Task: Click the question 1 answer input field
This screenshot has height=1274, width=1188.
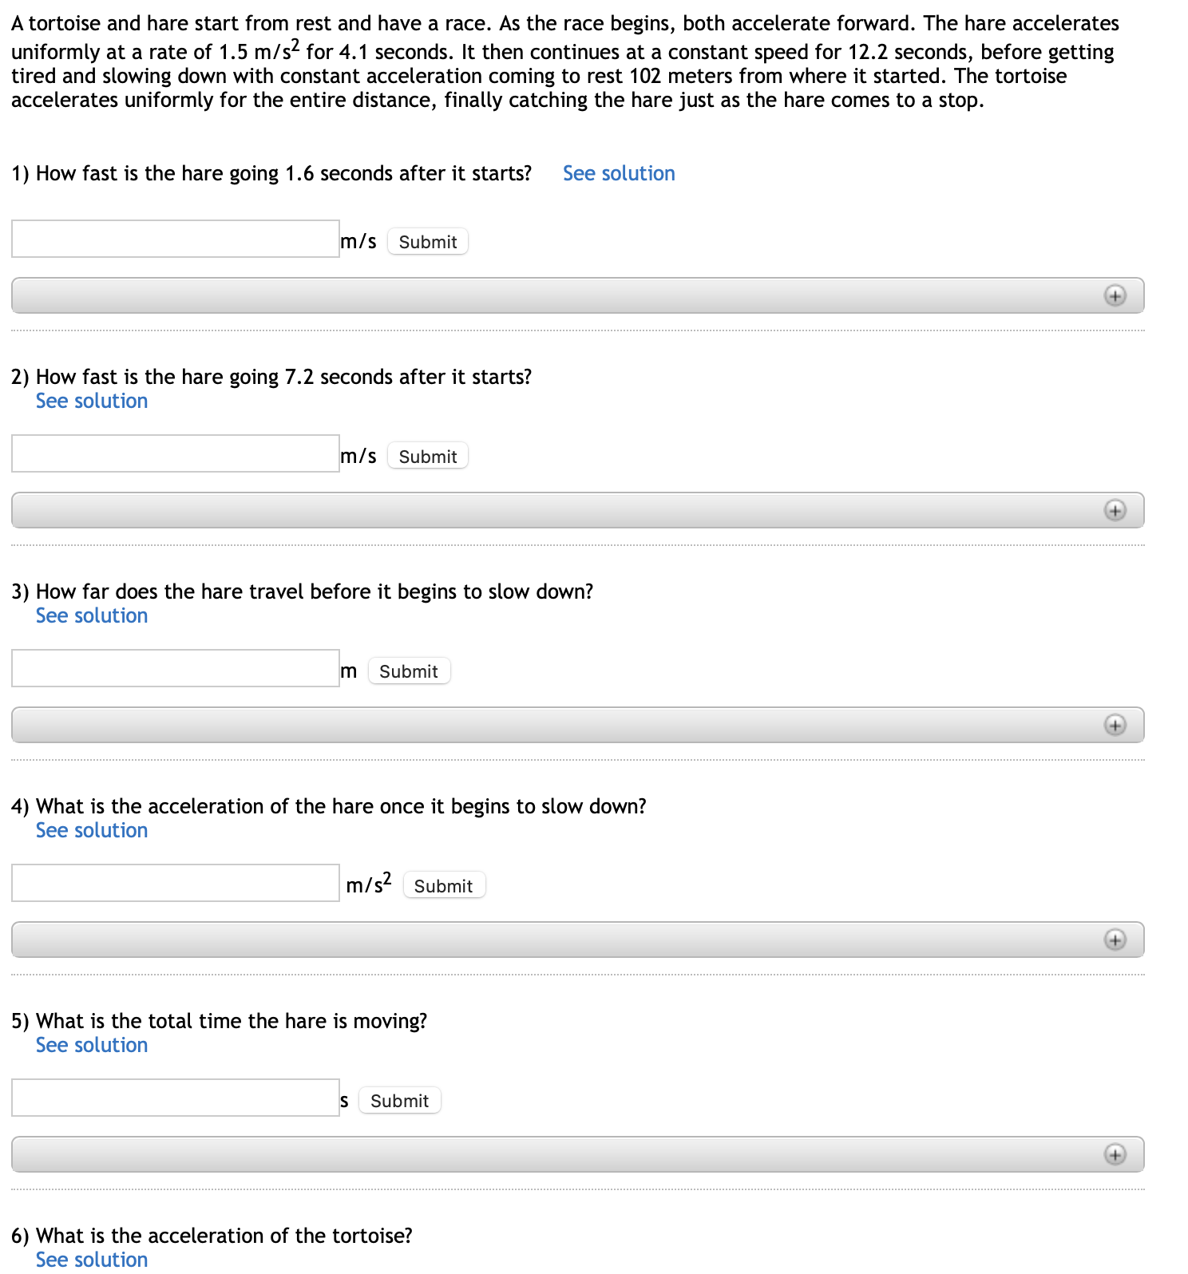Action: (x=176, y=239)
